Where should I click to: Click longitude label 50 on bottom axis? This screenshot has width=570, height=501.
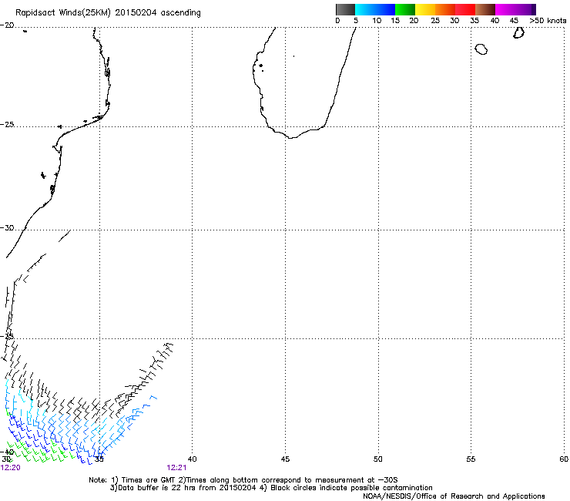click(x=378, y=459)
